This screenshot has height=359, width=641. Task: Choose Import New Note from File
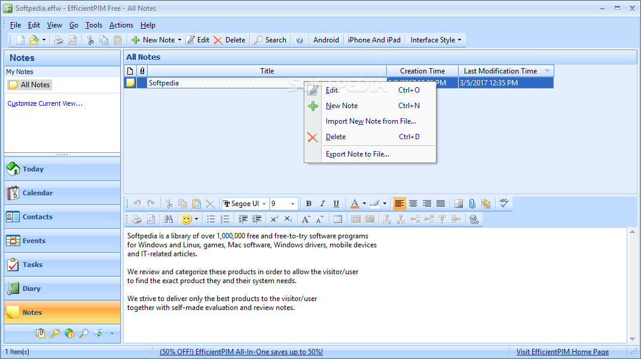click(x=370, y=121)
